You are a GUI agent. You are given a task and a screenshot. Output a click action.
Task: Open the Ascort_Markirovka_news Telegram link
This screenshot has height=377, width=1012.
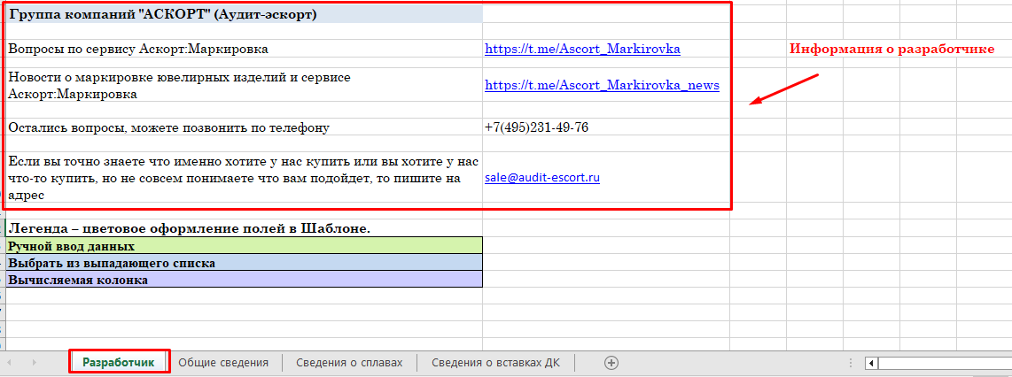602,85
